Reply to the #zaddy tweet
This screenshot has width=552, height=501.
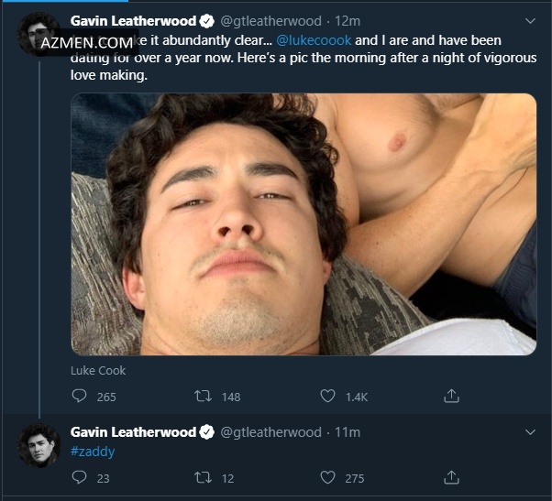tap(80, 477)
